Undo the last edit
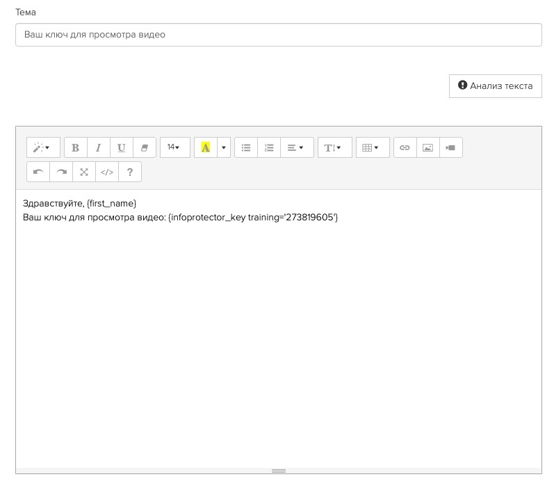 pyautogui.click(x=38, y=172)
